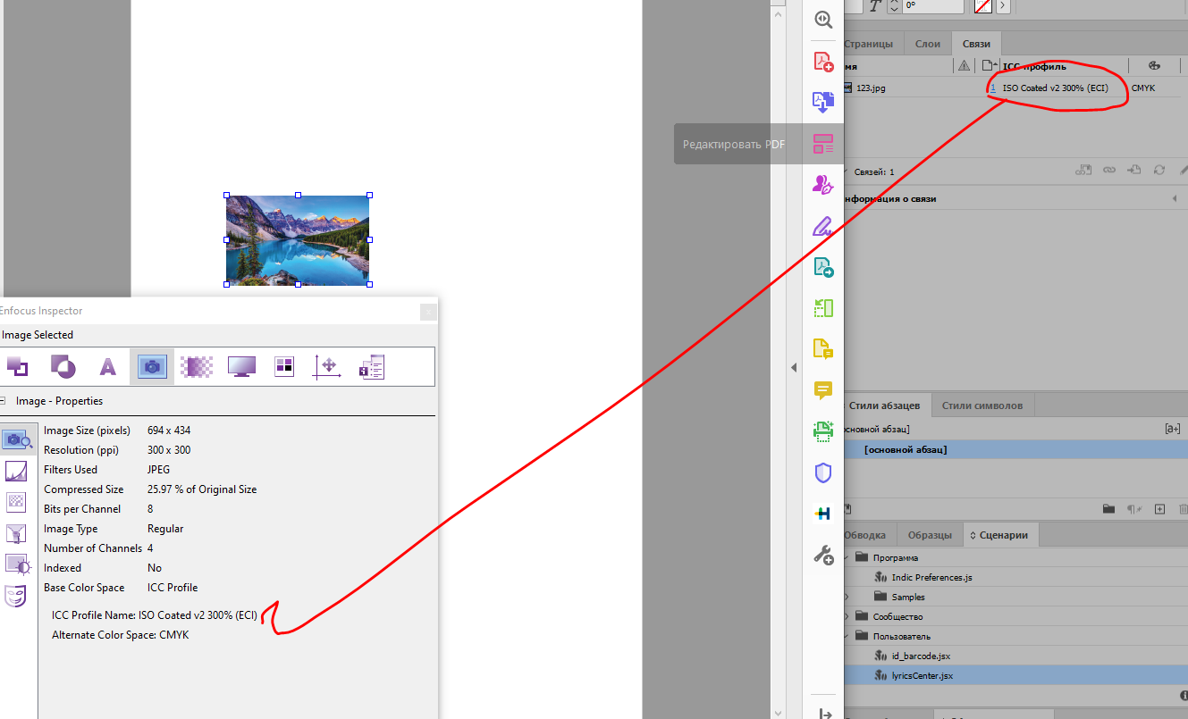The width and height of the screenshot is (1188, 719).
Task: Select the image brightness side icon
Action: click(17, 564)
